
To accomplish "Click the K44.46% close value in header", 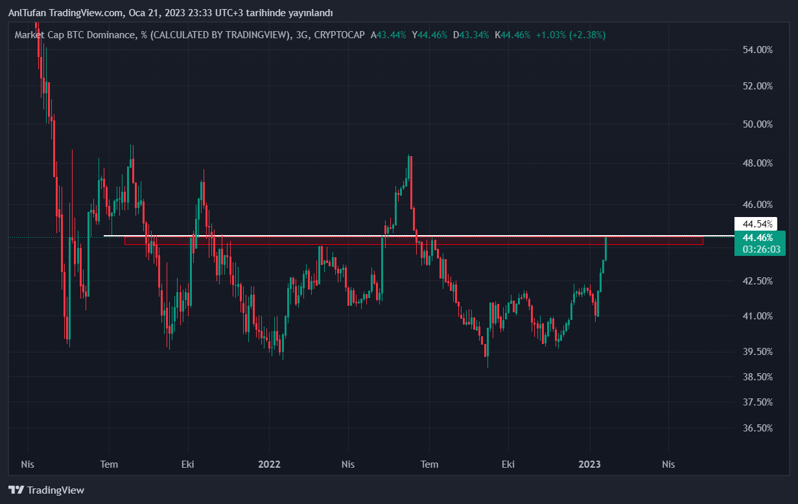I will click(512, 34).
